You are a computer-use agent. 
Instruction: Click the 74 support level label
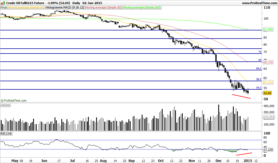click(260, 52)
